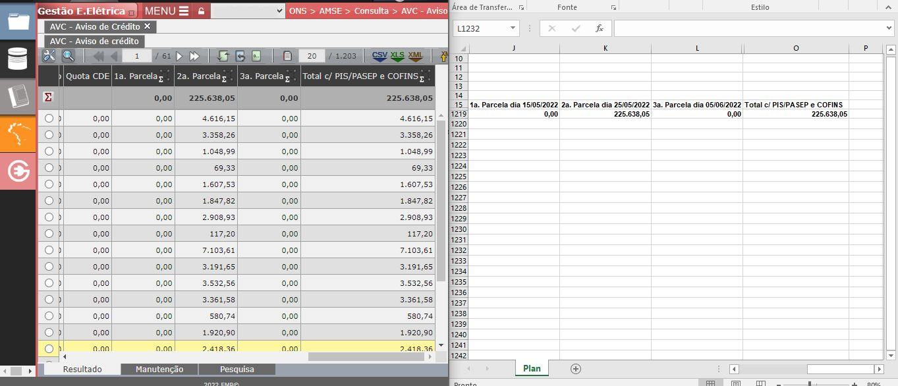Jump to the last results page
The width and height of the screenshot is (898, 386).
coord(194,56)
